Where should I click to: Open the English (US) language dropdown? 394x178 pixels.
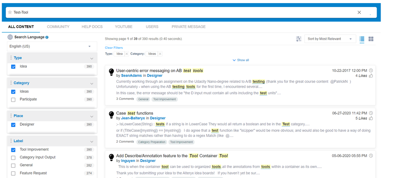[x=52, y=46]
